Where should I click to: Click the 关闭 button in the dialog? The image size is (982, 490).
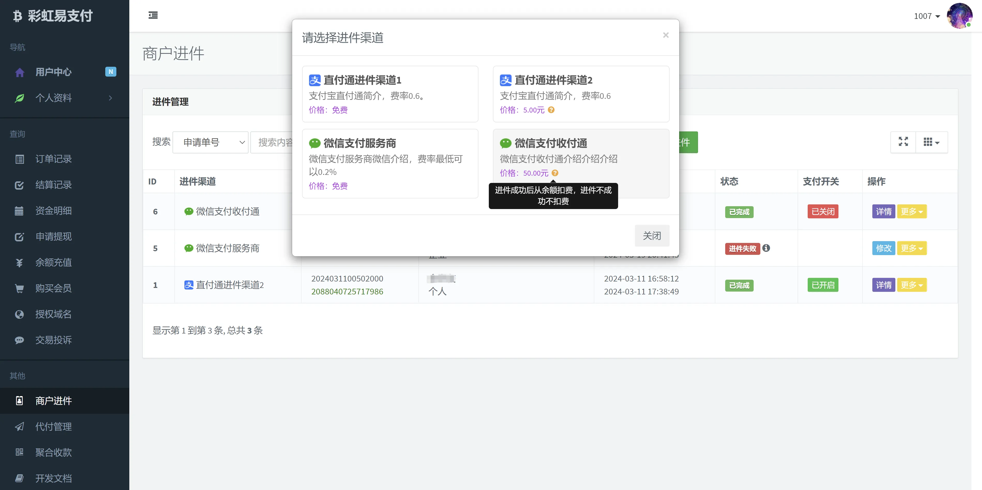(x=651, y=236)
